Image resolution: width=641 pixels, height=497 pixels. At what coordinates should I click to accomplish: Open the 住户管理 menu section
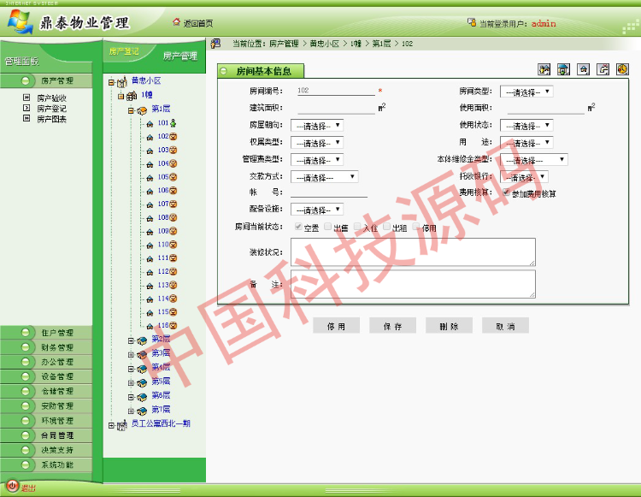(x=46, y=333)
